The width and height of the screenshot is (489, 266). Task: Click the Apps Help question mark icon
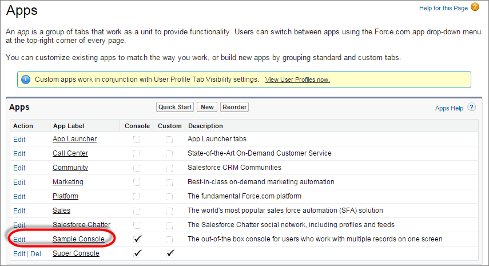(x=471, y=108)
